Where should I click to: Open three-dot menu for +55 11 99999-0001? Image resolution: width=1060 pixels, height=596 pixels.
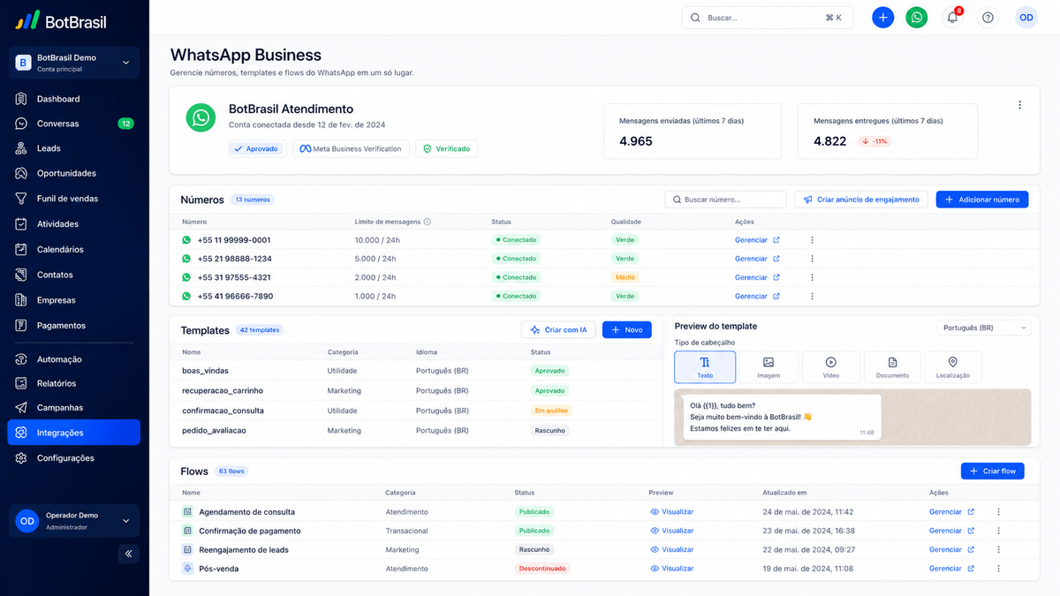pyautogui.click(x=812, y=240)
